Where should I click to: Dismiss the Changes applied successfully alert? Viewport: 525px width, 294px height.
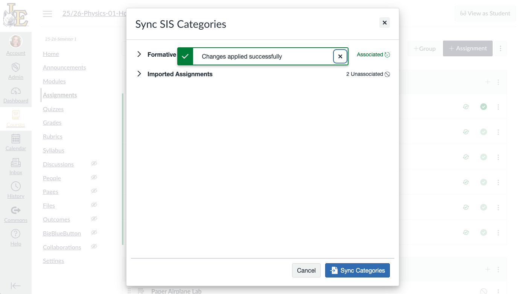pos(340,56)
